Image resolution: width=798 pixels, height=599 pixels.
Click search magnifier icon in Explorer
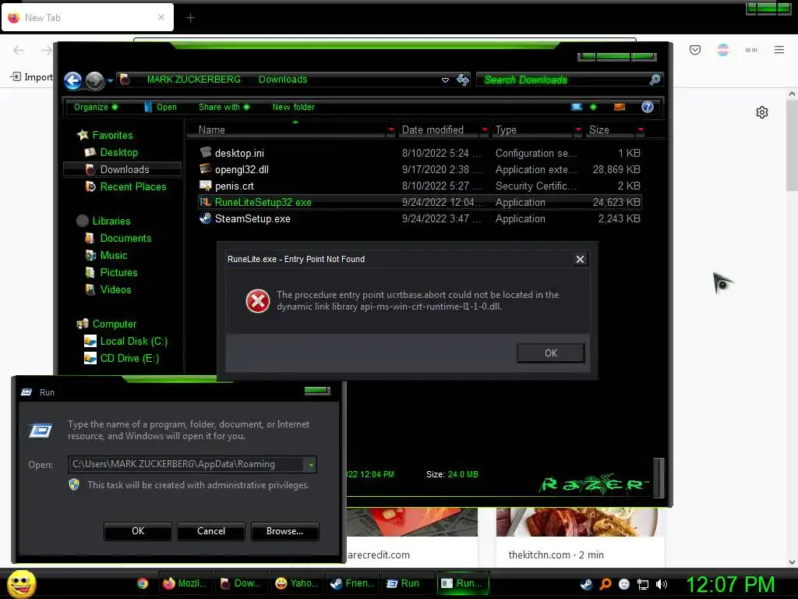pos(655,80)
